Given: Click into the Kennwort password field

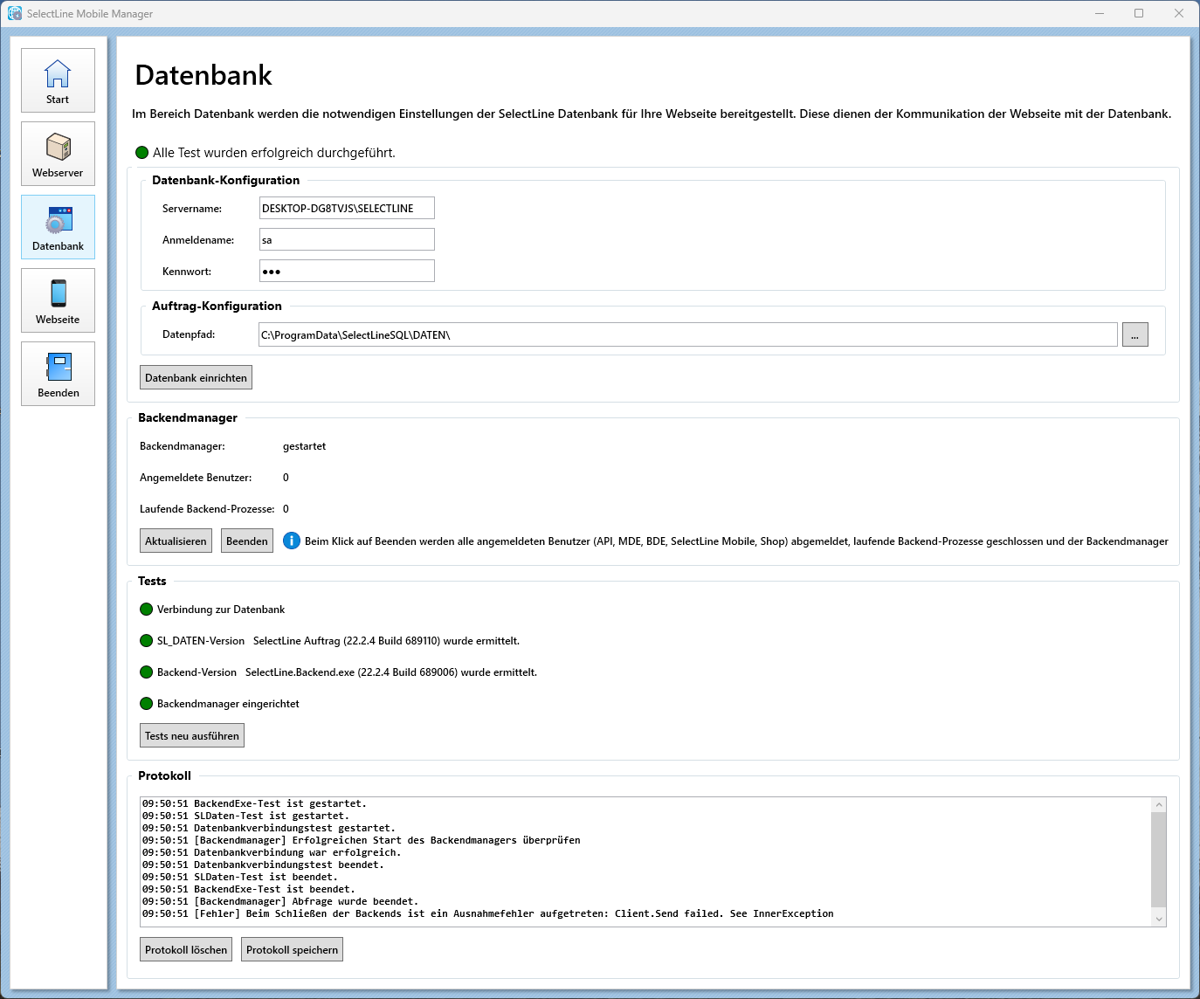Looking at the screenshot, I should (347, 271).
